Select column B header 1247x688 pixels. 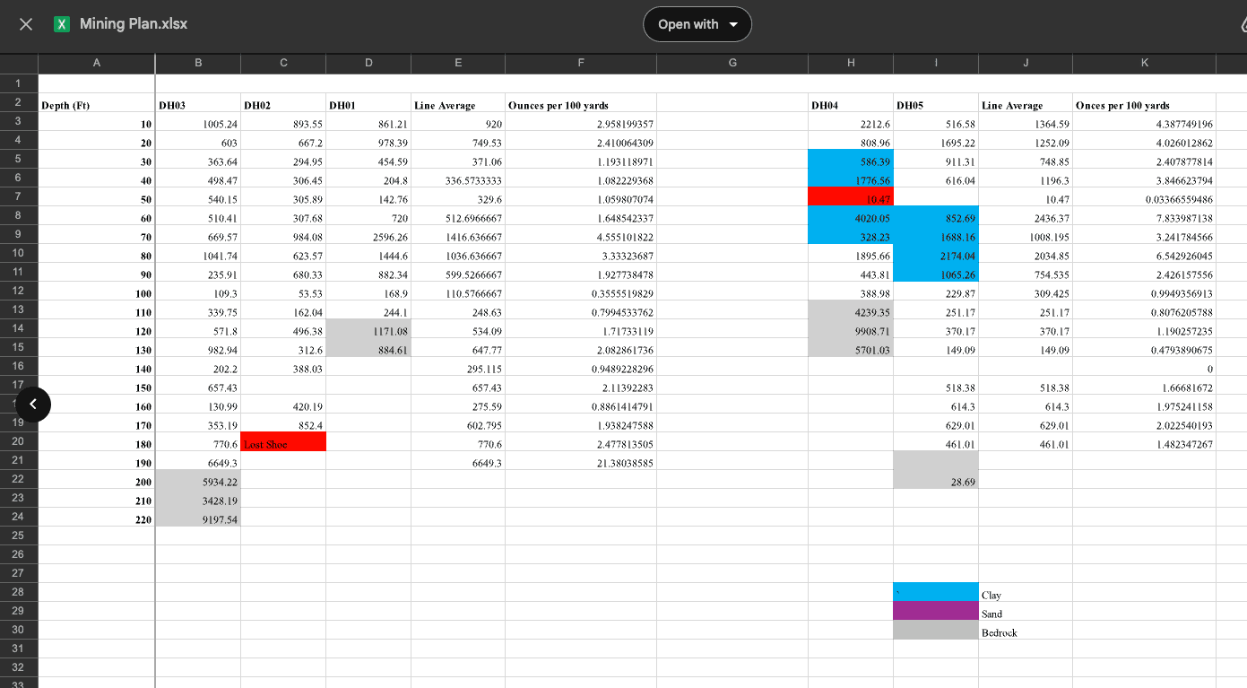click(x=198, y=63)
